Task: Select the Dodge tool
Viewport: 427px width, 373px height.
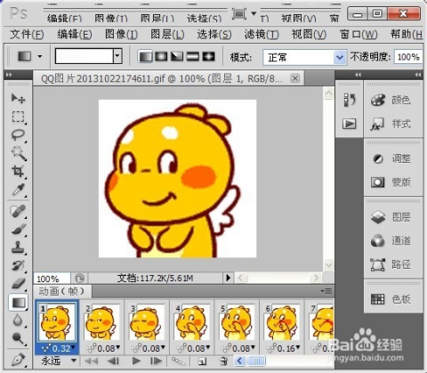Action: 18,338
